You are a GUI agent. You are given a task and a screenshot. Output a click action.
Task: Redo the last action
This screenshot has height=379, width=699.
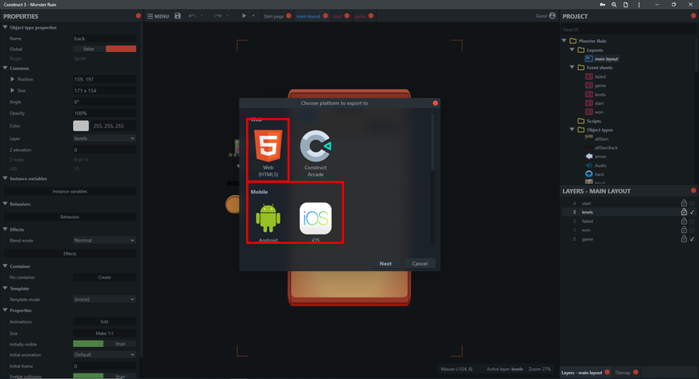(218, 16)
